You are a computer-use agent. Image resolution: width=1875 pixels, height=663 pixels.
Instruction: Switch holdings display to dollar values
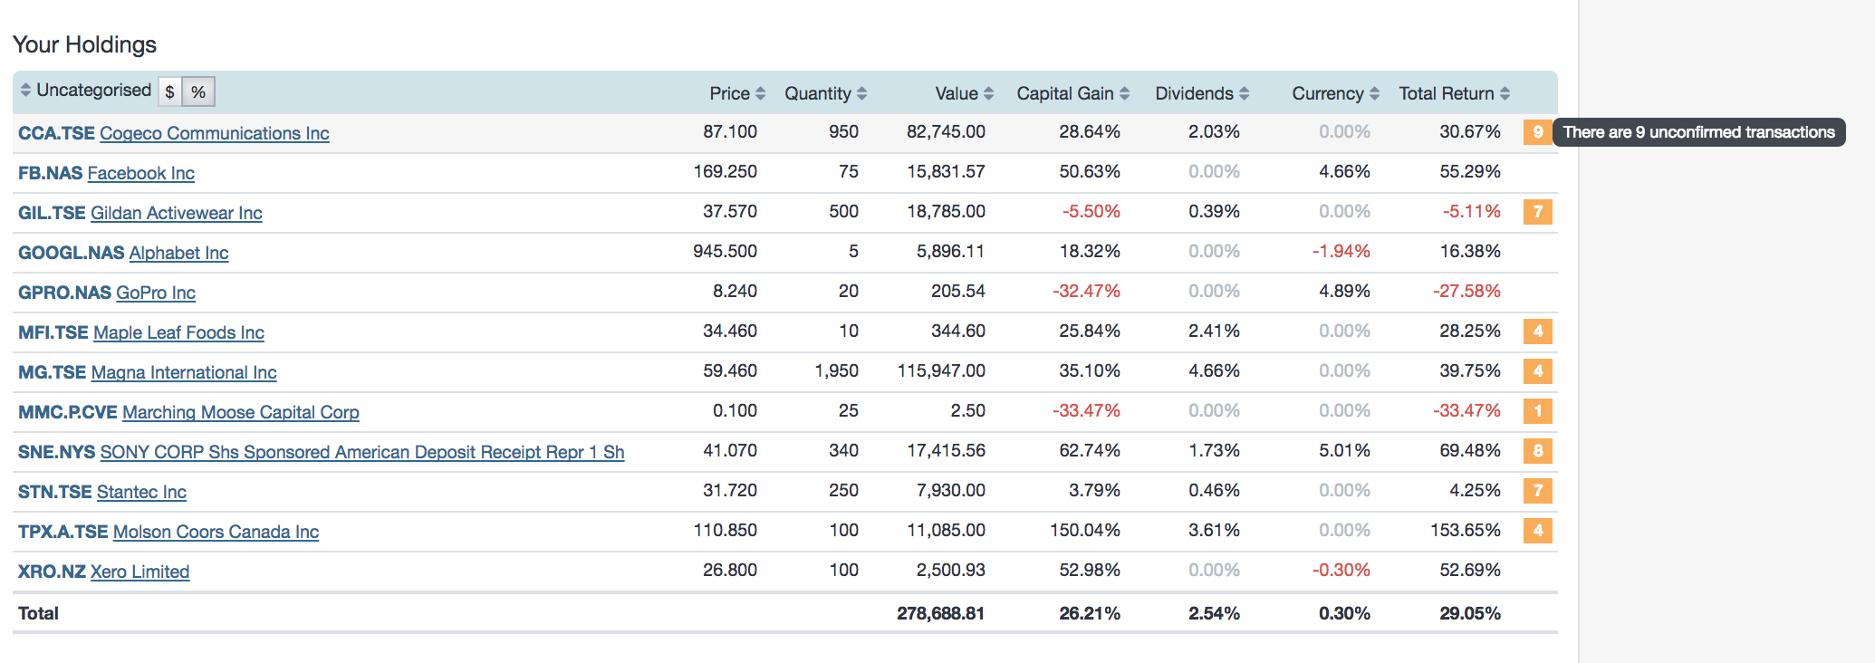tap(169, 91)
